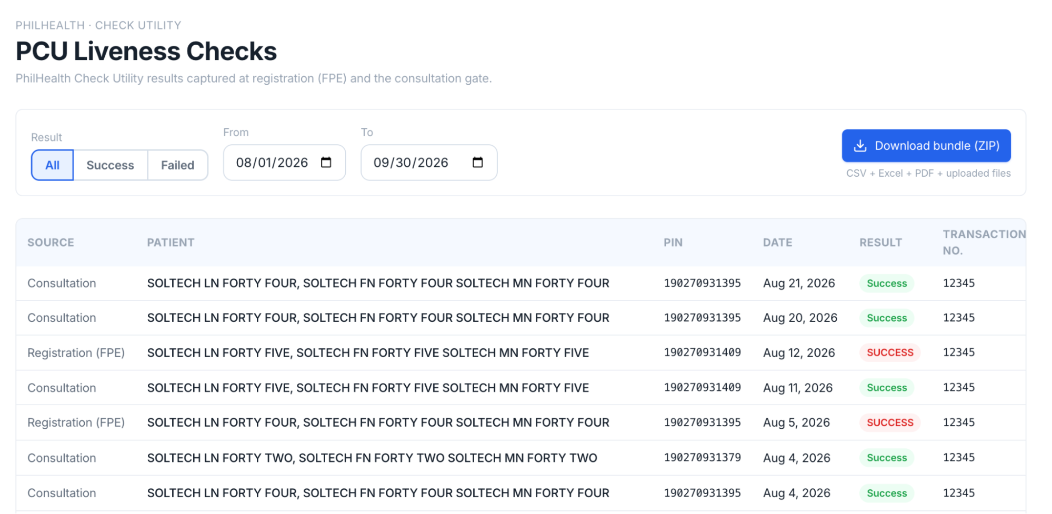
Task: Filter results by Failed
Action: tap(178, 165)
